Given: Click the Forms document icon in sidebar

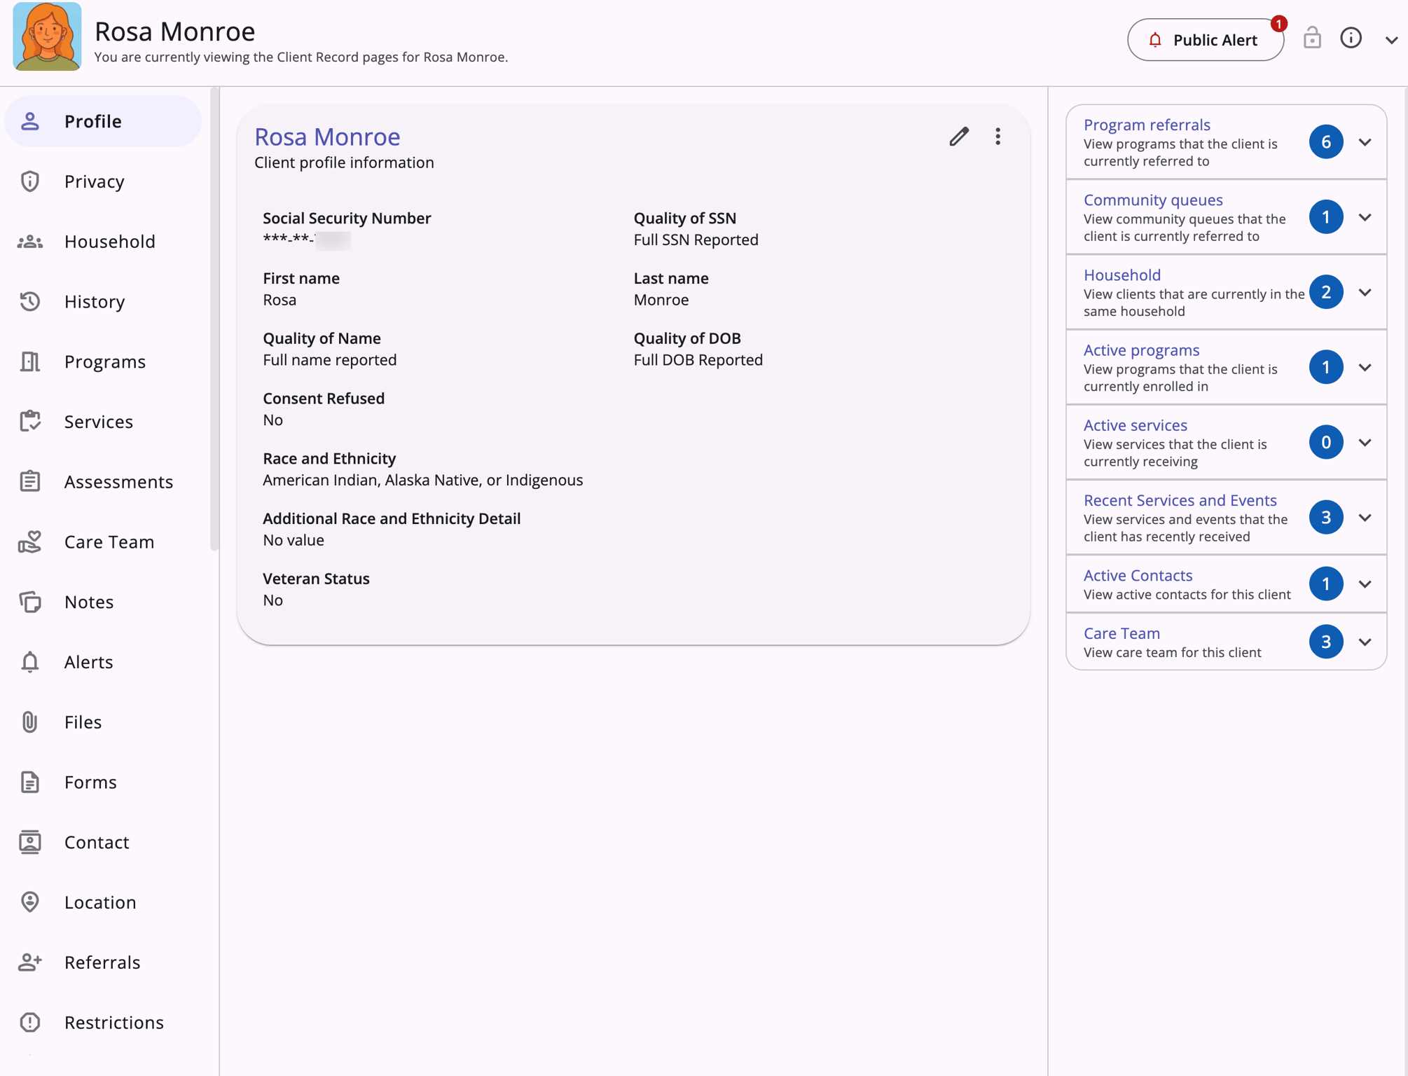Looking at the screenshot, I should pos(30,782).
